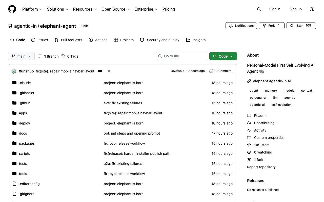Viewport: 324px width, 202px height.
Task: Open the appearance settings sliders icon
Action: 312,9
